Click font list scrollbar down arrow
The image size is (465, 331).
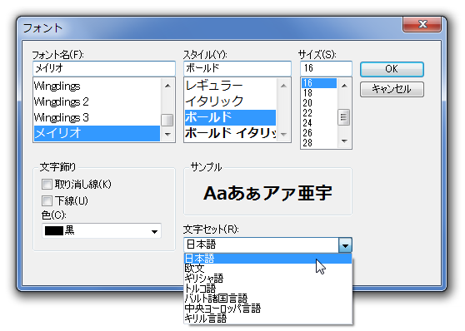(x=167, y=135)
